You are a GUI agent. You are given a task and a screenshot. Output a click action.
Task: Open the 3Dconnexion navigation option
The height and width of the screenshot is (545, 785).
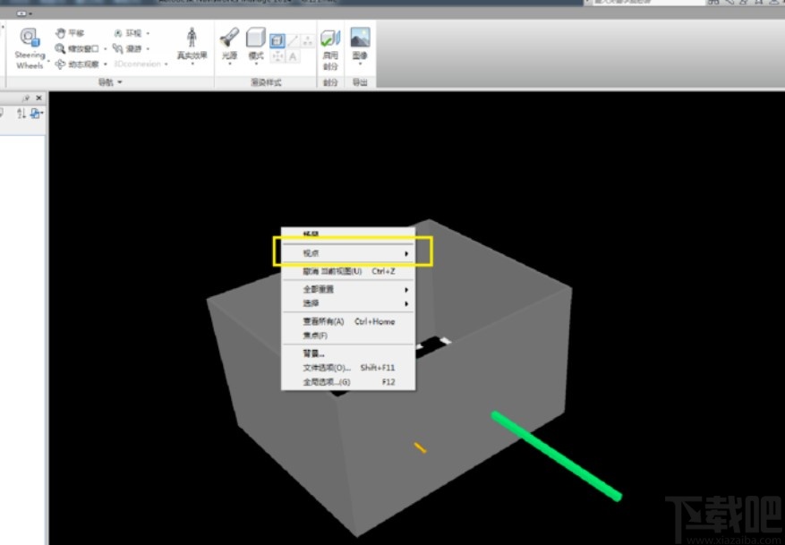point(136,63)
